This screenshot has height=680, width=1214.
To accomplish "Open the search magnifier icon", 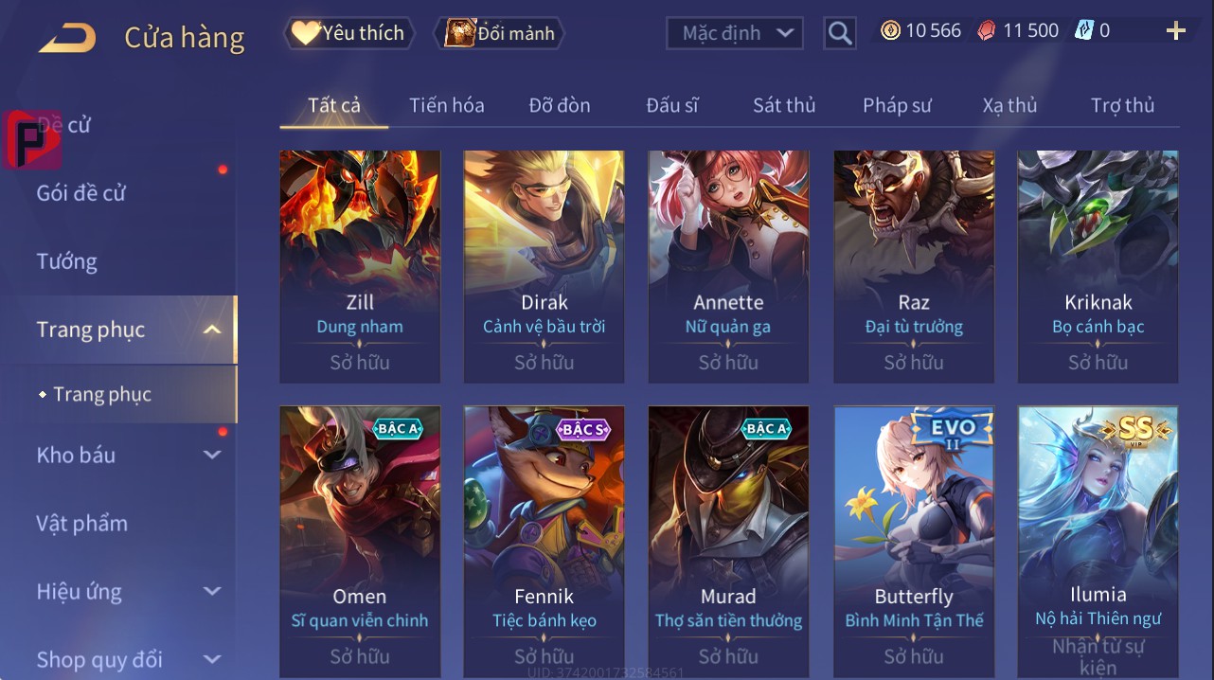I will pyautogui.click(x=840, y=33).
